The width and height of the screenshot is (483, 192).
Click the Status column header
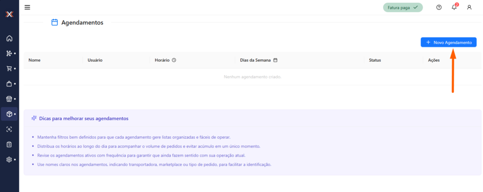pyautogui.click(x=375, y=60)
